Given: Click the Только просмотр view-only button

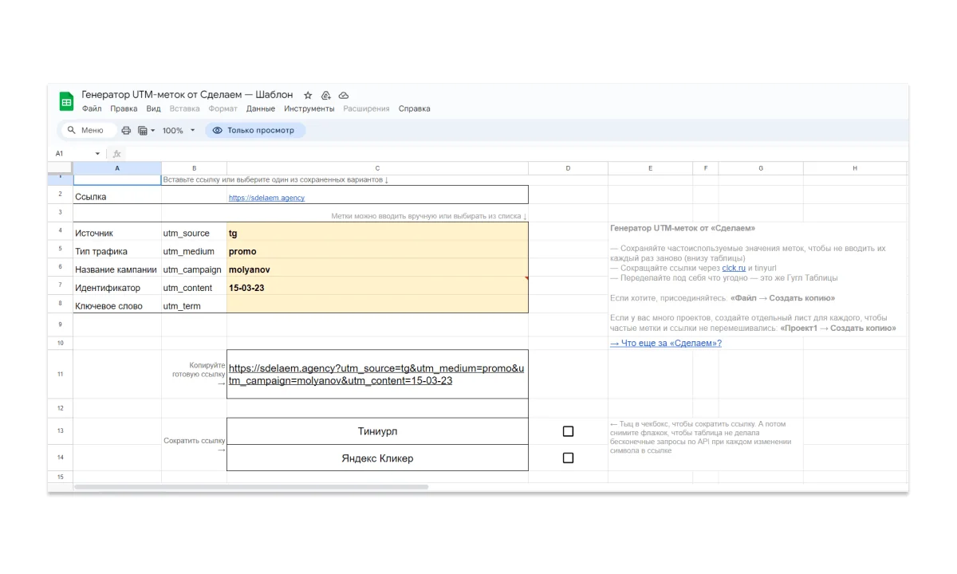Looking at the screenshot, I should [254, 130].
